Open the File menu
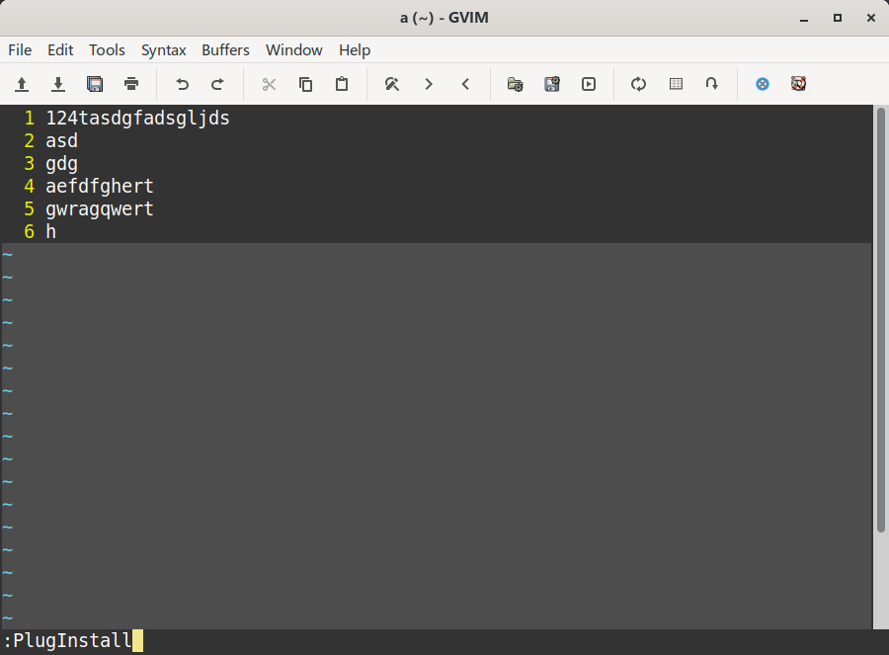 [20, 50]
